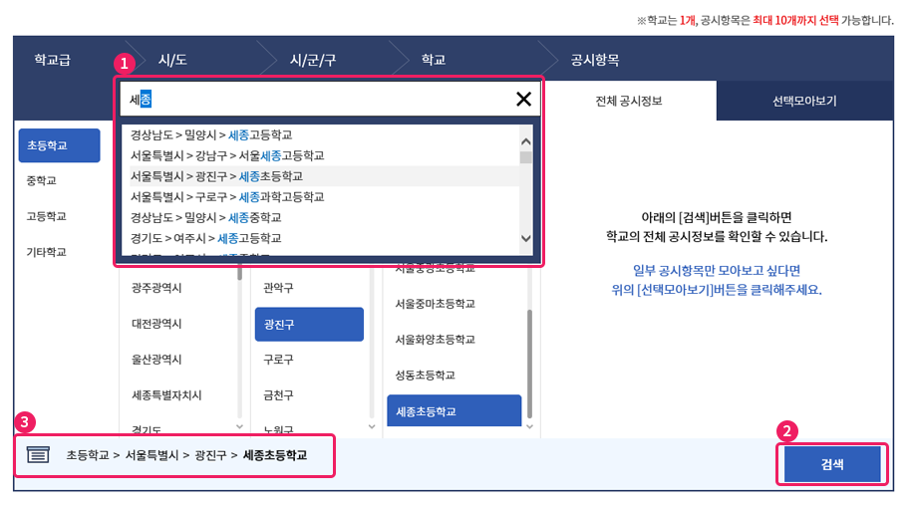
Task: Choose 울산광역시 in the 시/도 list
Action: pos(156,360)
